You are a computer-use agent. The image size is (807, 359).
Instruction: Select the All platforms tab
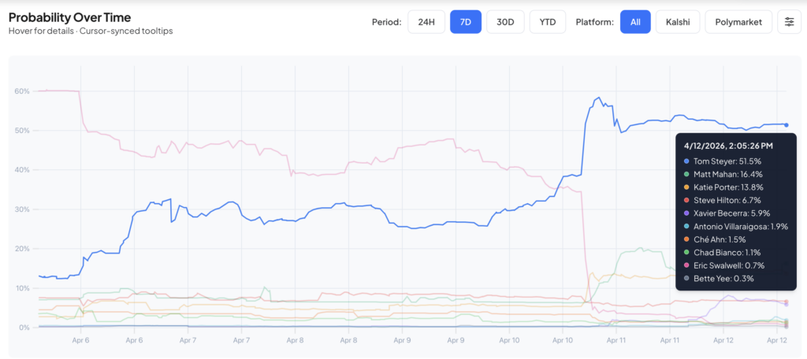click(x=635, y=22)
